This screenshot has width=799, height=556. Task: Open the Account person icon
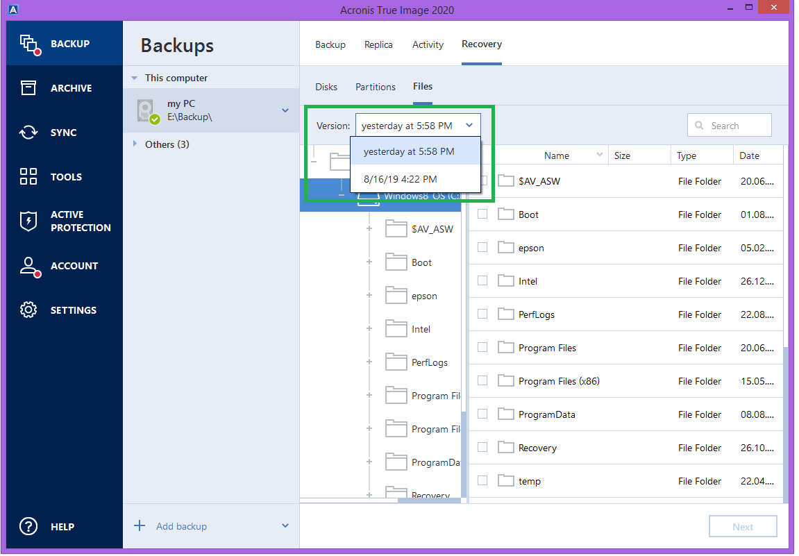(30, 267)
